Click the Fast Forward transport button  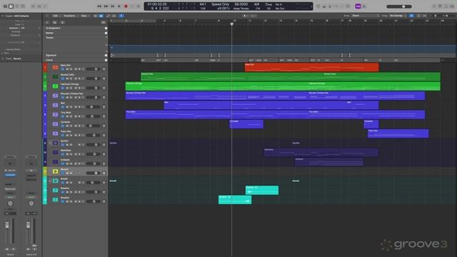(106, 6)
